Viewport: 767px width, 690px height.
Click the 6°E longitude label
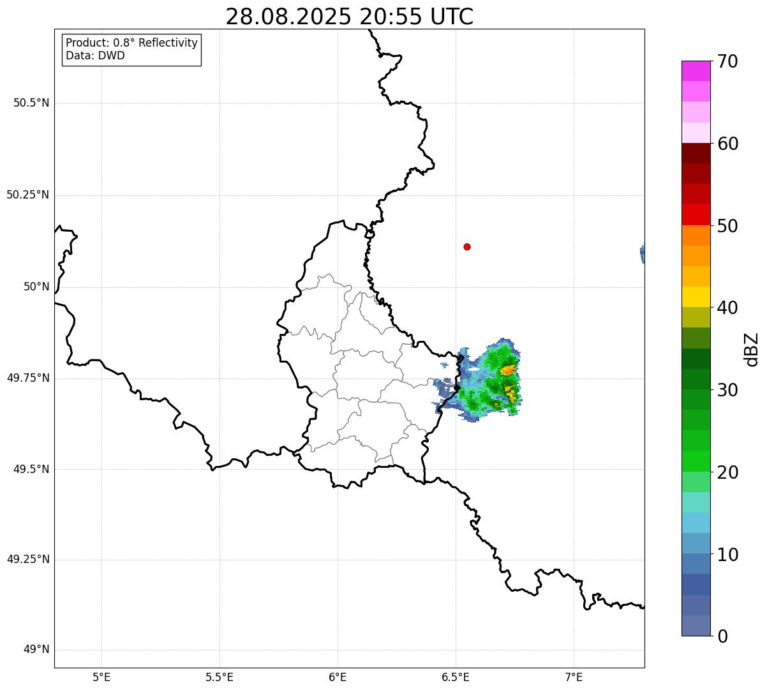click(338, 677)
